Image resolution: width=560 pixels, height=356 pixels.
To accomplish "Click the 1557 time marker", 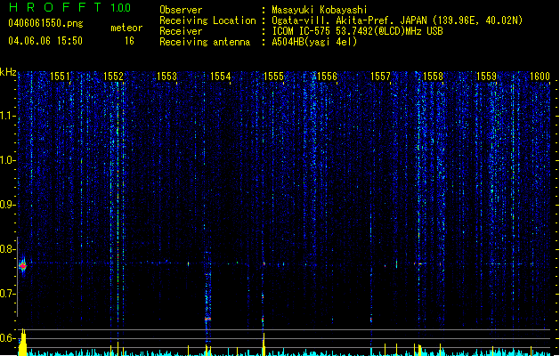I will click(380, 77).
